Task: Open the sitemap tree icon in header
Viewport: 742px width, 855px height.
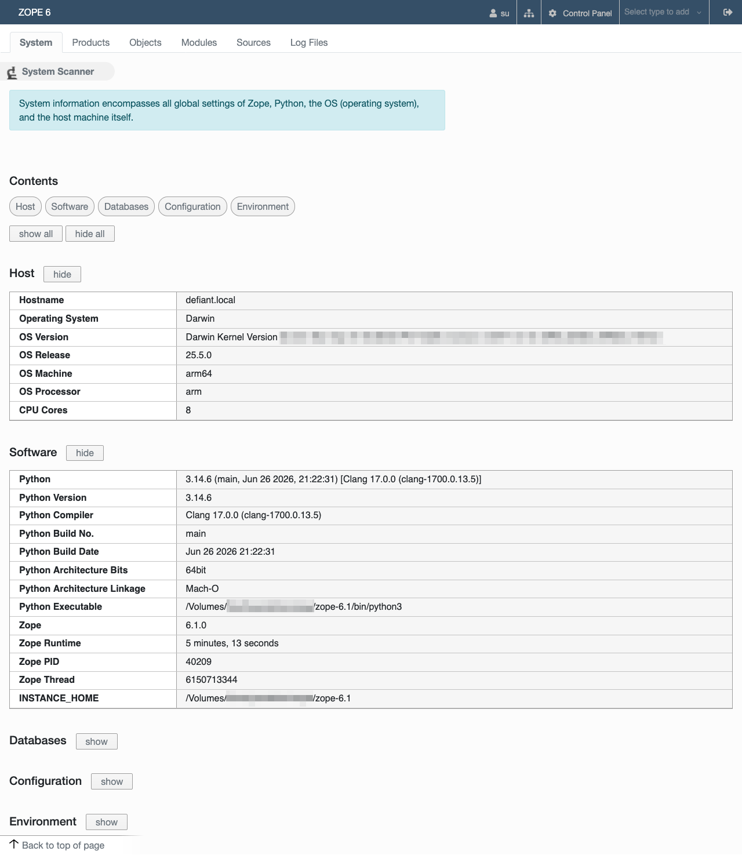Action: coord(529,13)
